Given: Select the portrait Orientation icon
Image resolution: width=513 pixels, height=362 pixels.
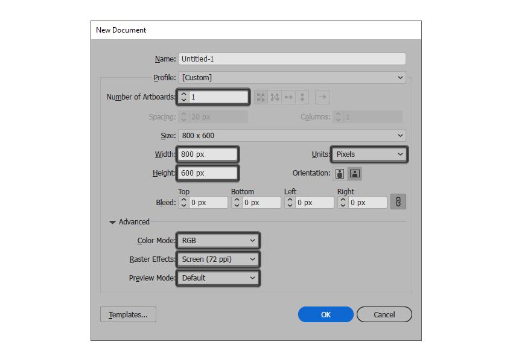Looking at the screenshot, I should click(340, 173).
